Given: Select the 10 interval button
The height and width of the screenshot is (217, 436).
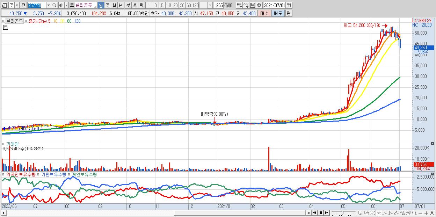Looking at the screenshot, I should click(x=169, y=5).
